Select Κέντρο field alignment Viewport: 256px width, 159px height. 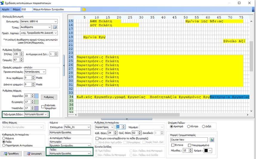189,126
